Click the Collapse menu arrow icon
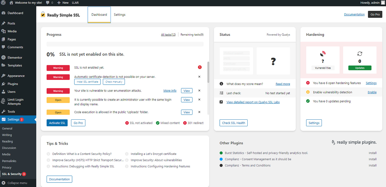Screen dimensions: 386x187 [x=3, y=183]
